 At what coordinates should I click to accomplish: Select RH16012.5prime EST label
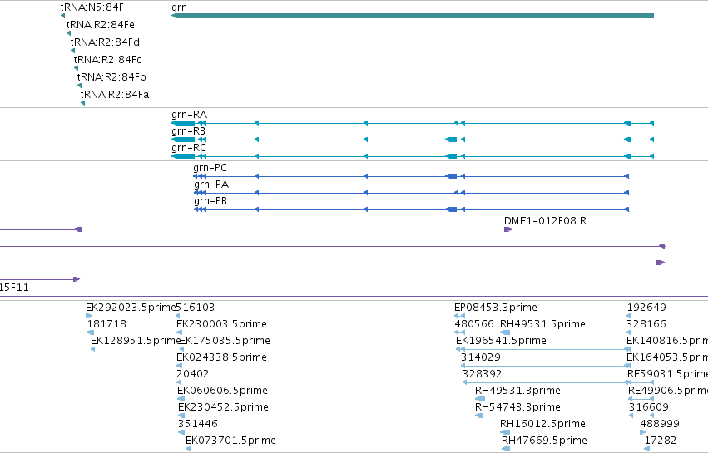tap(542, 424)
